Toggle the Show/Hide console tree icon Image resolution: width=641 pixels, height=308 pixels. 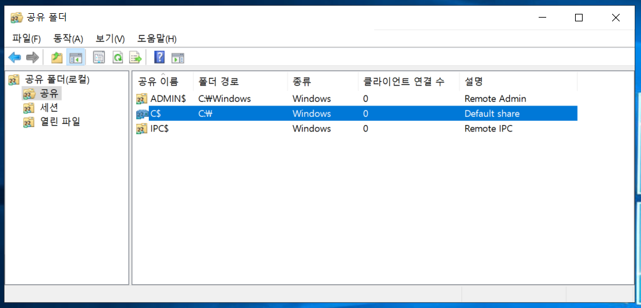click(x=75, y=58)
